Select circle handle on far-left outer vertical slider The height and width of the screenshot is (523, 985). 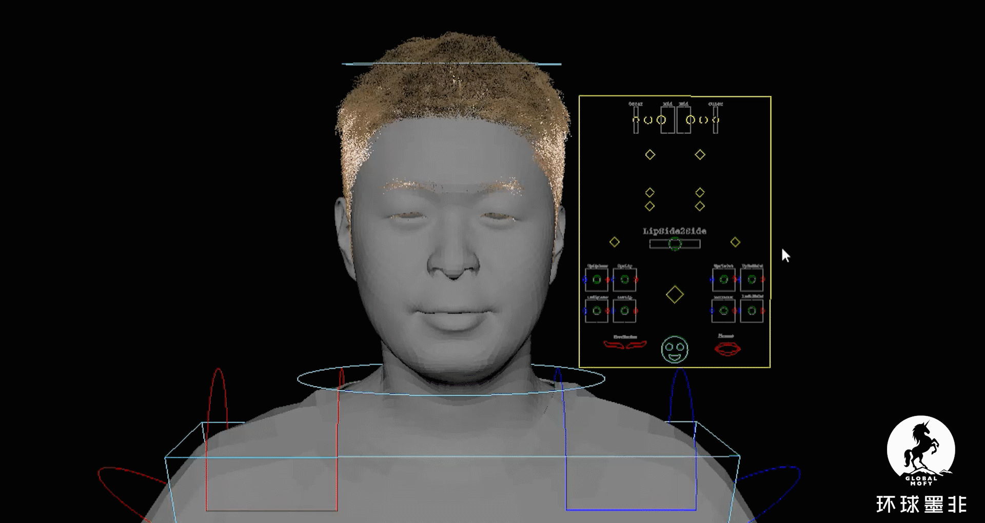point(636,120)
